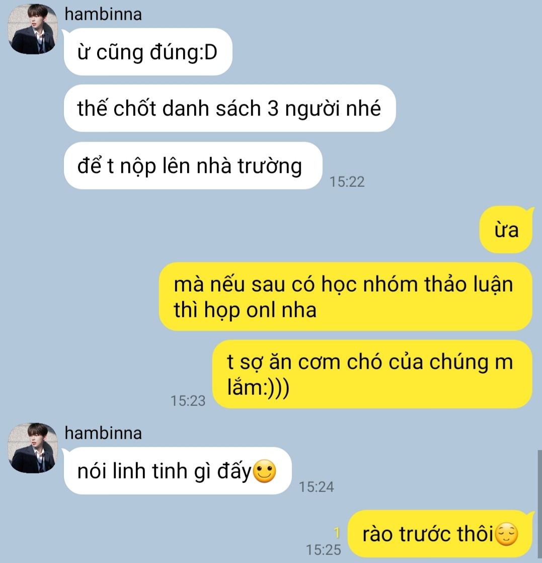Tap the 15:25 timestamp
The width and height of the screenshot is (542, 563).
(323, 550)
